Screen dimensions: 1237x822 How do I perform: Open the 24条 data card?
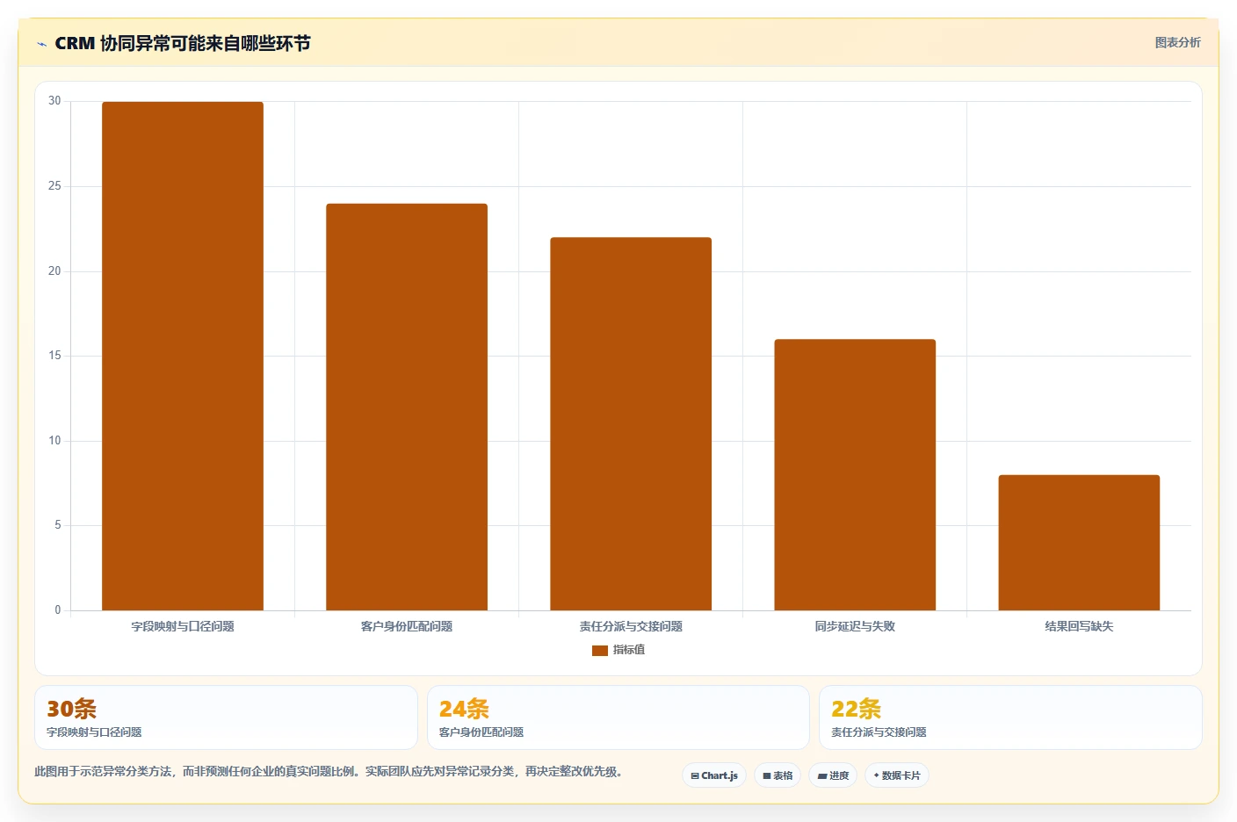point(618,717)
